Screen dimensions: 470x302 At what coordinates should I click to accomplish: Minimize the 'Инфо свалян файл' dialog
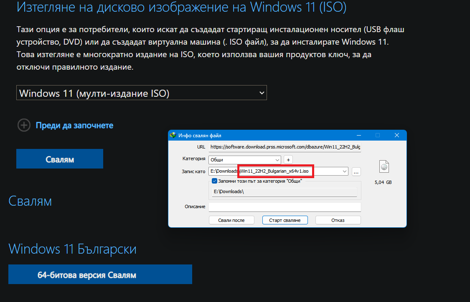coord(359,135)
